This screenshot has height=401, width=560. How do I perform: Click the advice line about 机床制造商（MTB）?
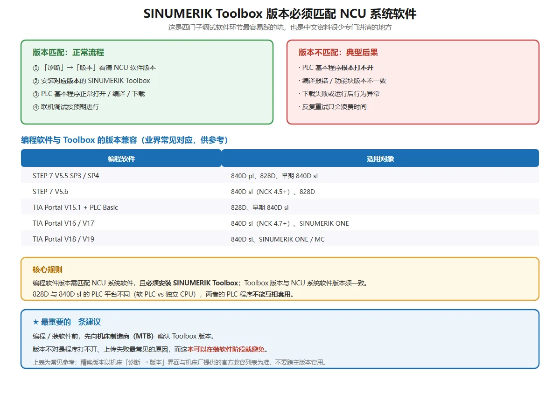(124, 336)
